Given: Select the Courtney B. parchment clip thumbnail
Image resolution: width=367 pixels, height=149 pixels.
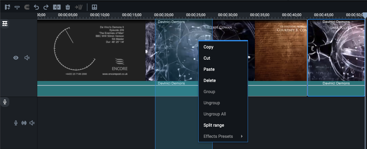Looking at the screenshot, I should pyautogui.click(x=281, y=50).
